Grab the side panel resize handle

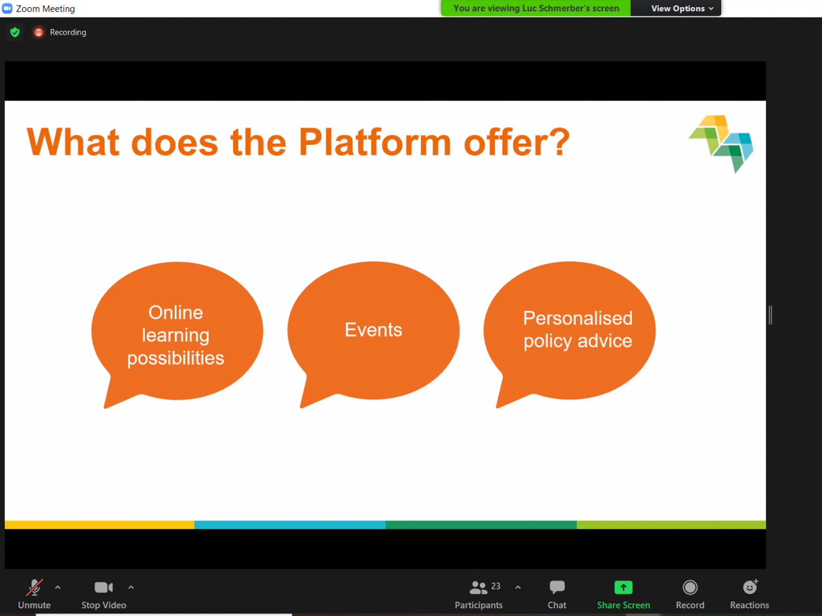tap(770, 315)
